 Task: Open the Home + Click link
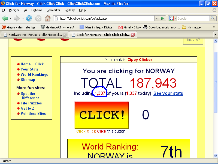point(32,64)
